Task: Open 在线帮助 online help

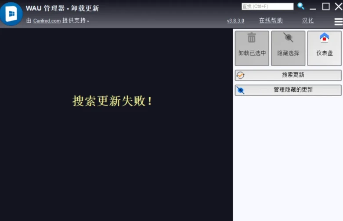Action: [x=271, y=21]
